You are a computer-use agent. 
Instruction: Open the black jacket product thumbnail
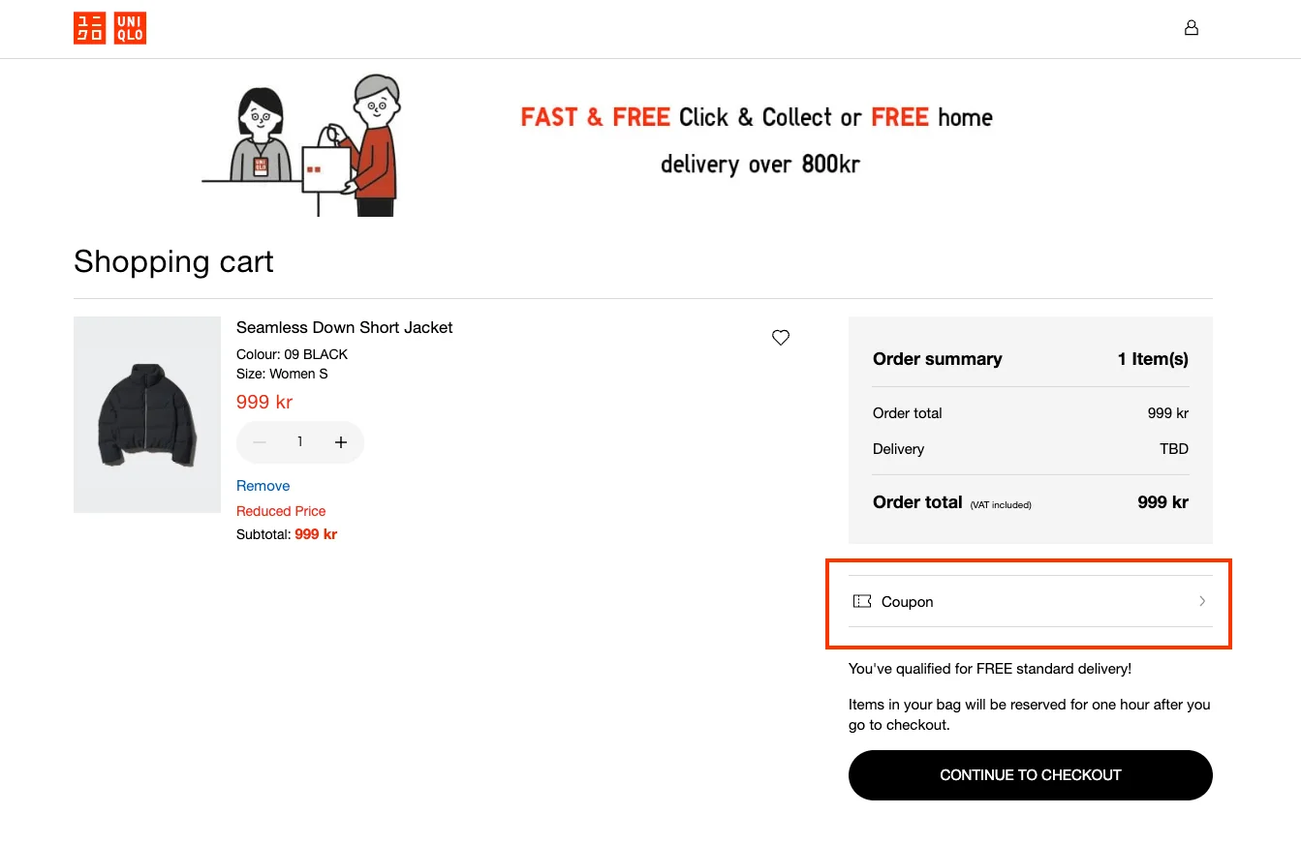tap(147, 414)
